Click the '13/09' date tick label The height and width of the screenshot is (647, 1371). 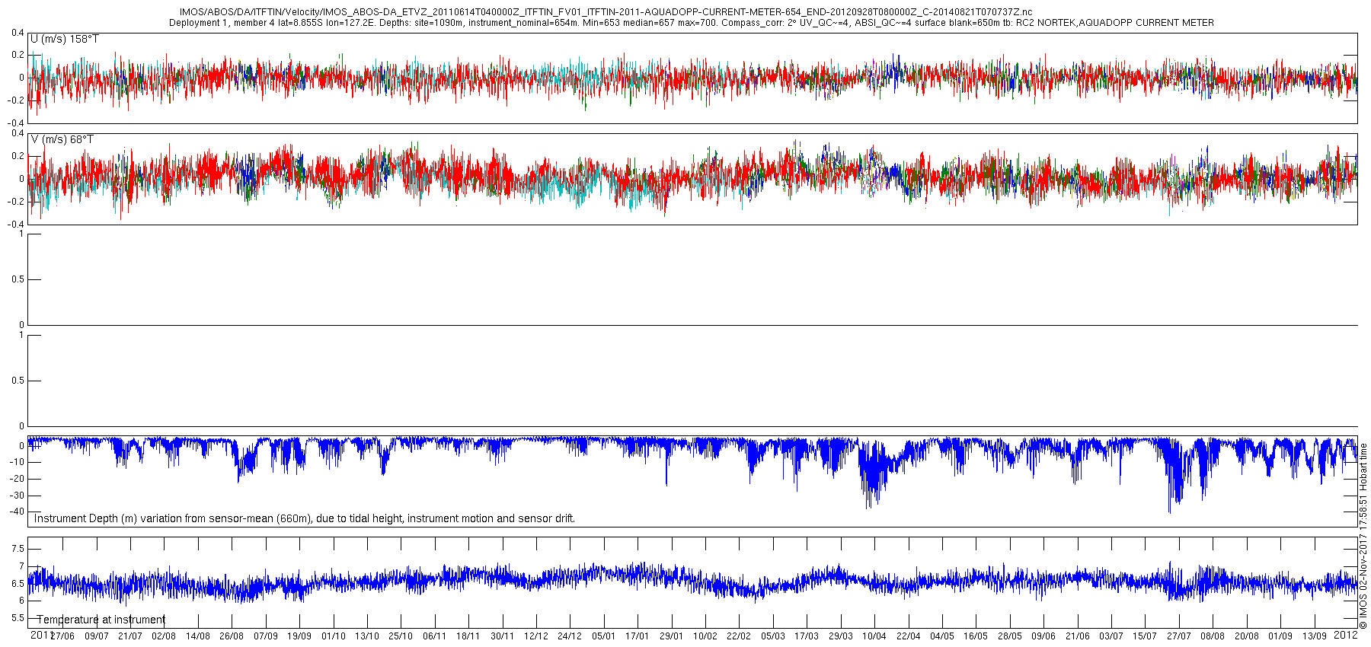(1315, 636)
